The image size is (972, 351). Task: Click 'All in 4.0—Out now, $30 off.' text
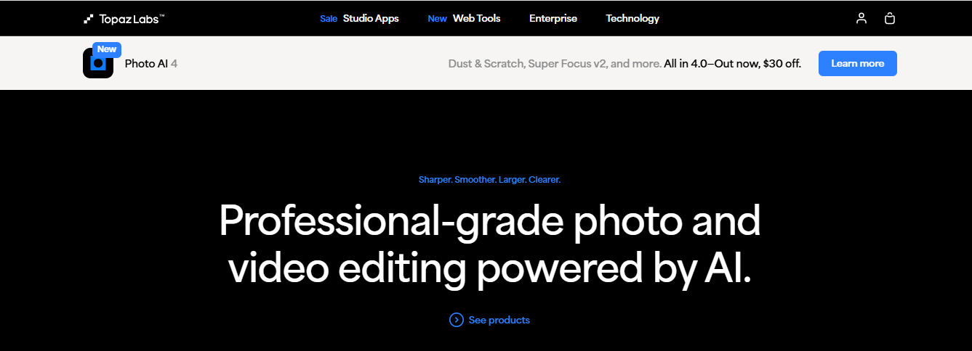tap(732, 63)
